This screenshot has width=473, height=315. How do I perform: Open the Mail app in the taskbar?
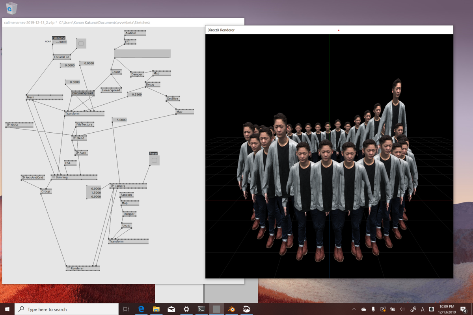coord(171,309)
